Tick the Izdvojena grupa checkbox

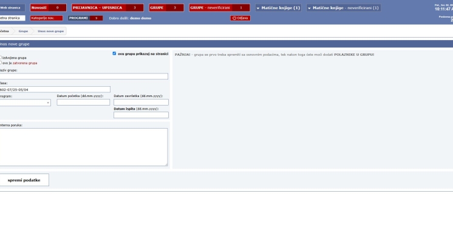coord(1,58)
